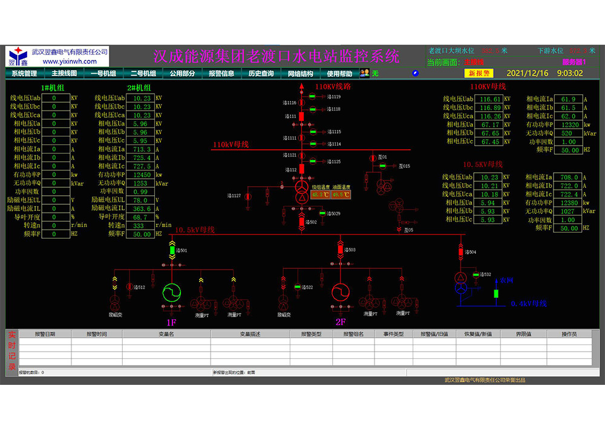Select grounding switch 1114 symbol
The height and width of the screenshot is (429, 605).
[x=313, y=144]
